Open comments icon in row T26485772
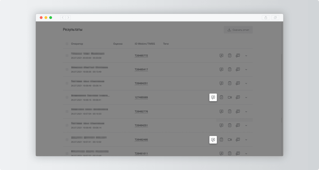 238,56
